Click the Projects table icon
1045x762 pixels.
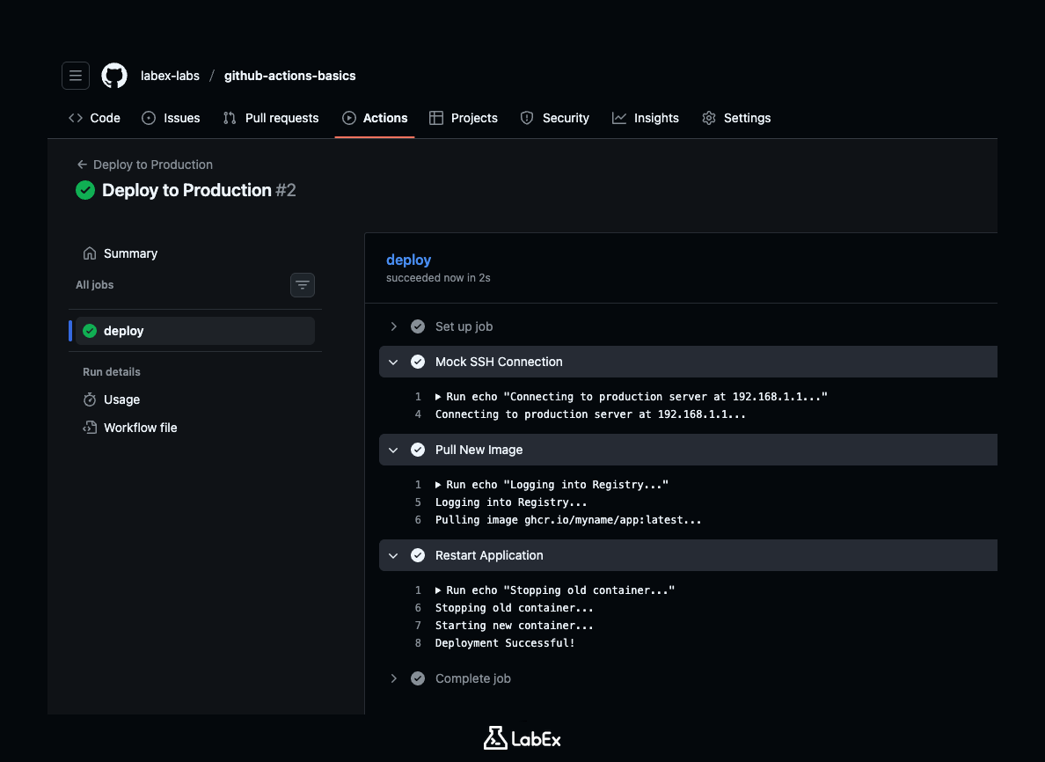tap(436, 118)
